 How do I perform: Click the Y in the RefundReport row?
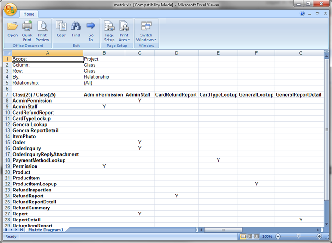176,196
